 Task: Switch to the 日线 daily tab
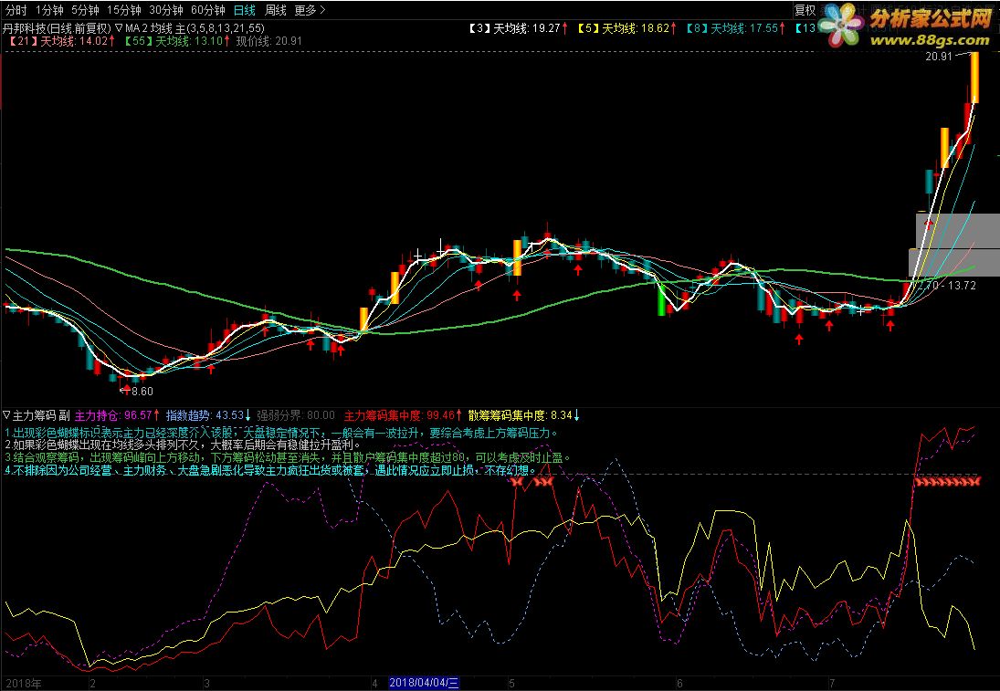click(x=244, y=10)
